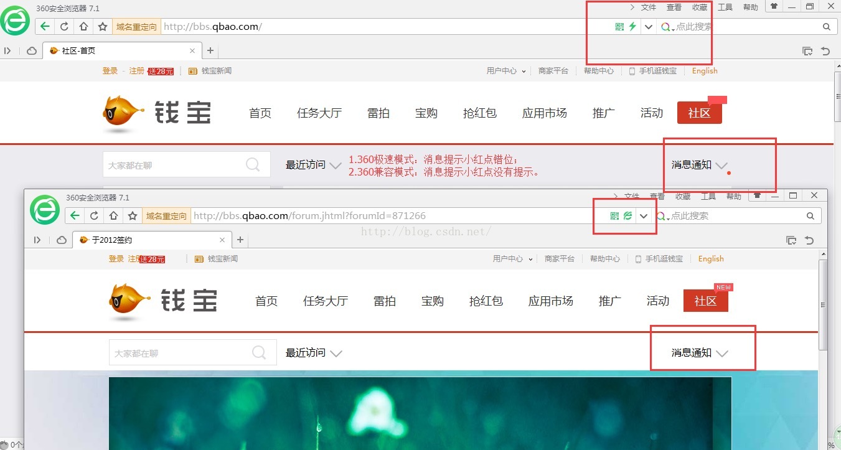Viewport: 841px width, 450px height.
Task: Select 任务大厅 in the rear window's navigation
Action: click(319, 113)
